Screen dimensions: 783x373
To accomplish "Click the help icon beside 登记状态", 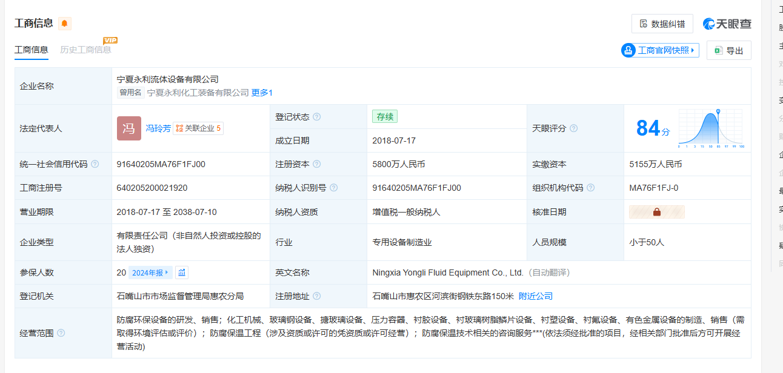I will coord(316,117).
